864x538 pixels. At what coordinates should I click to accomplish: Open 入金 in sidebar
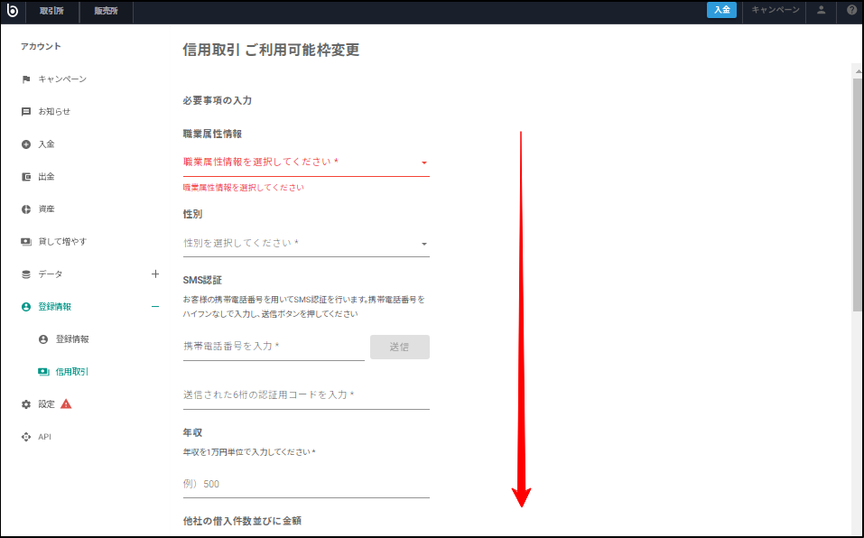[46, 144]
